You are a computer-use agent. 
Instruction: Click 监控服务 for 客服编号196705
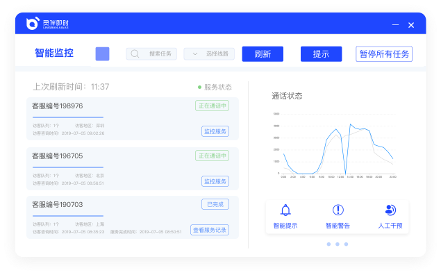coord(215,181)
